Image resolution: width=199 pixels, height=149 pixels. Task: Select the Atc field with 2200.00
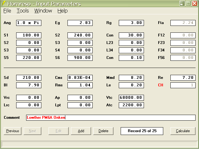click(x=131, y=105)
